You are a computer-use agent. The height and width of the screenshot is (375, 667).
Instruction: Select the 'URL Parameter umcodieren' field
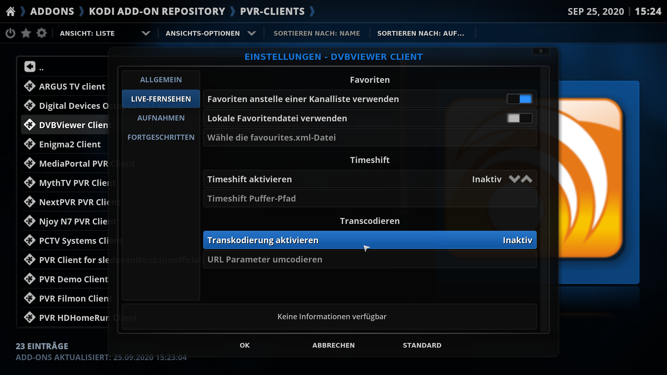[x=370, y=259]
